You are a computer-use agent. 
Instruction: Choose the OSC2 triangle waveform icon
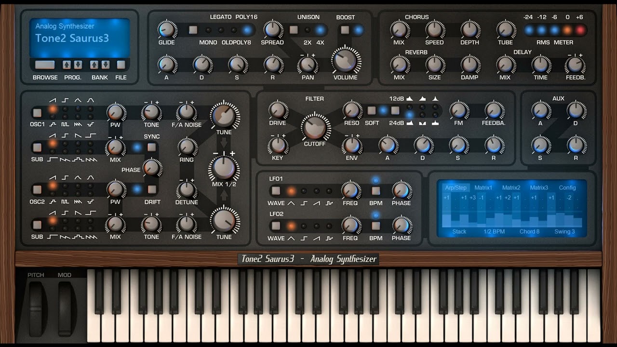click(78, 177)
